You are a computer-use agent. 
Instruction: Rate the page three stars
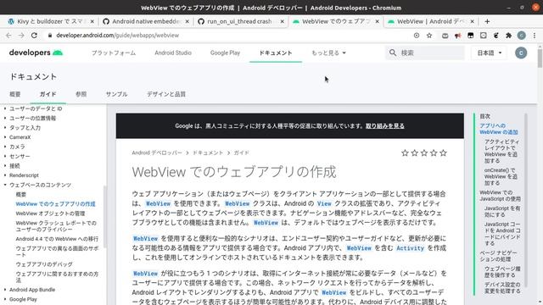[x=424, y=152]
